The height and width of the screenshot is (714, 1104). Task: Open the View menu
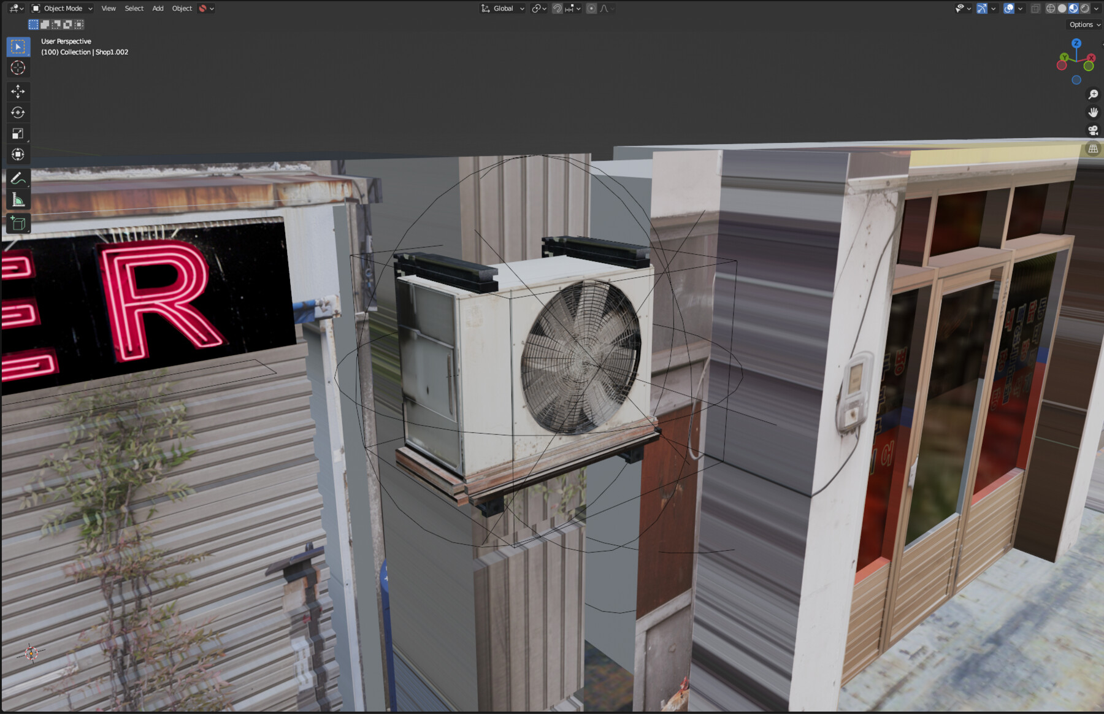(108, 8)
